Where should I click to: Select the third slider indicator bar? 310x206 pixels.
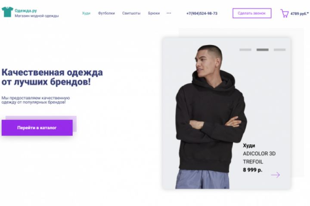[279, 50]
